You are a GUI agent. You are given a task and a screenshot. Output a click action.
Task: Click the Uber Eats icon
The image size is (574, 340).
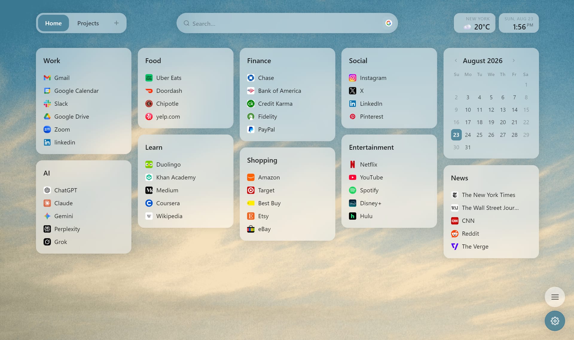[149, 78]
